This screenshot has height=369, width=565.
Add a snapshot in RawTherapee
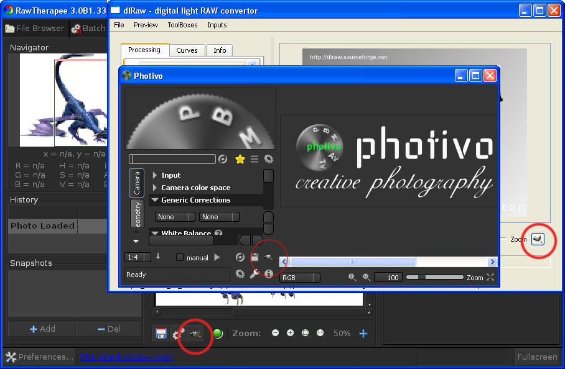click(42, 329)
